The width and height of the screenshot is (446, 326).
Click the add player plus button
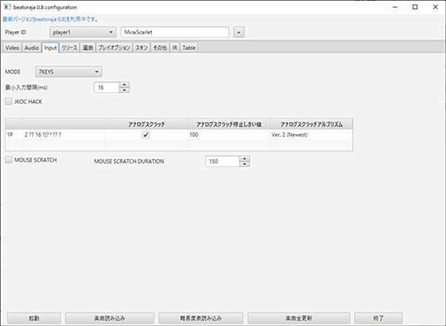pyautogui.click(x=239, y=32)
